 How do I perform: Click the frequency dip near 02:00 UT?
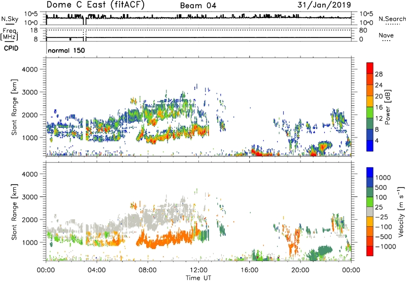tap(71, 39)
